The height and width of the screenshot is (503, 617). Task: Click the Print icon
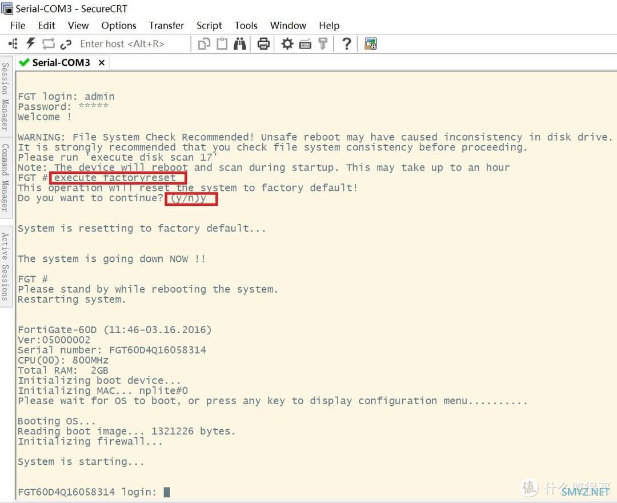pyautogui.click(x=263, y=43)
